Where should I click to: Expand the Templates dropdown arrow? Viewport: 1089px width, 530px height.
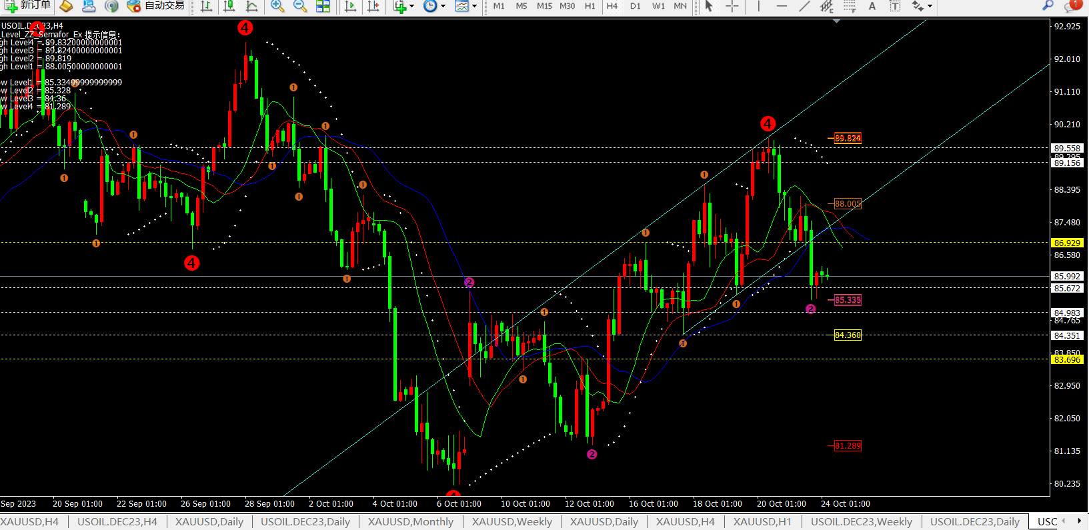click(474, 6)
